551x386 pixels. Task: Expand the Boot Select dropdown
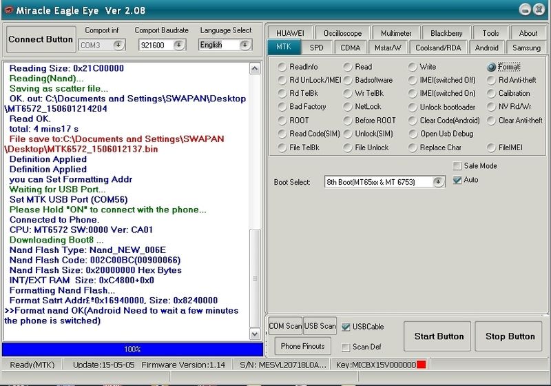[x=438, y=182]
